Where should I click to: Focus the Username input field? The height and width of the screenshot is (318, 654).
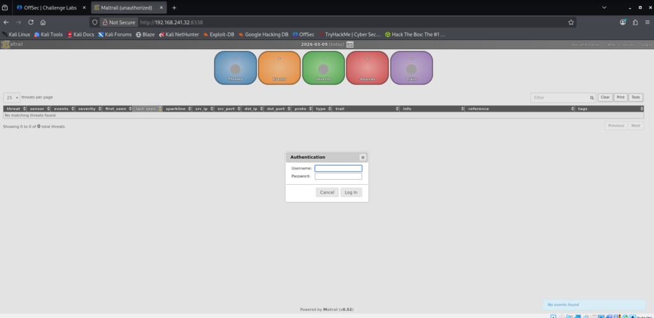click(338, 168)
